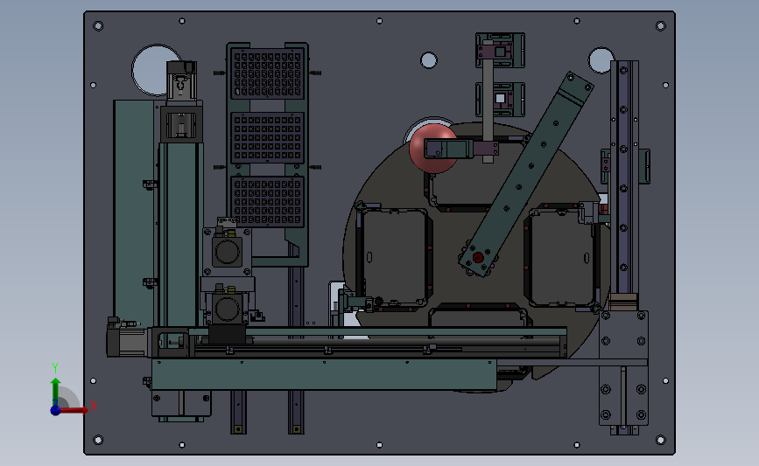The width and height of the screenshot is (759, 466).
Task: Click the blue Z axis ball of triad
Action: (x=56, y=410)
